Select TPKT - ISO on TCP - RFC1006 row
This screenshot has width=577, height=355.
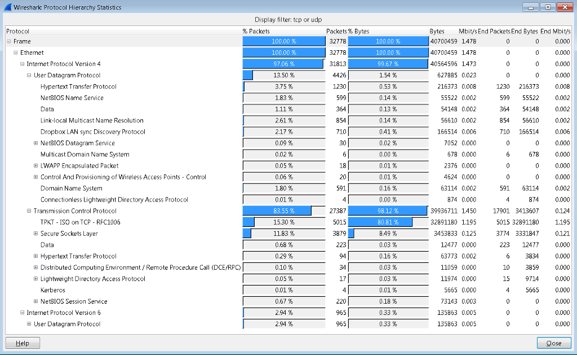tap(288, 222)
